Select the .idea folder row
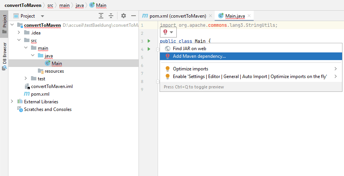 [x=73, y=33]
